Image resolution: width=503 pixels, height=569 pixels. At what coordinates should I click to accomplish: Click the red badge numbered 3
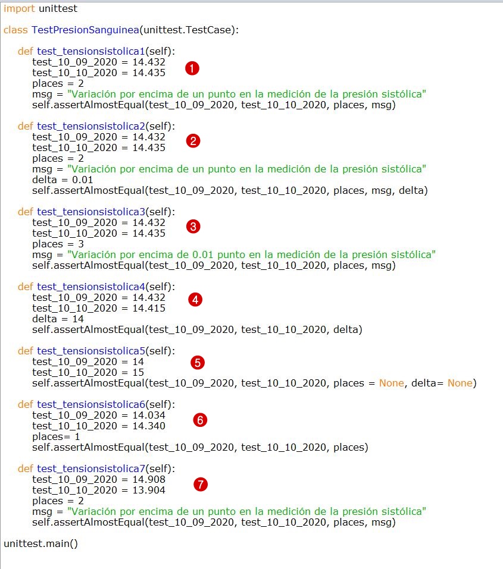point(193,227)
